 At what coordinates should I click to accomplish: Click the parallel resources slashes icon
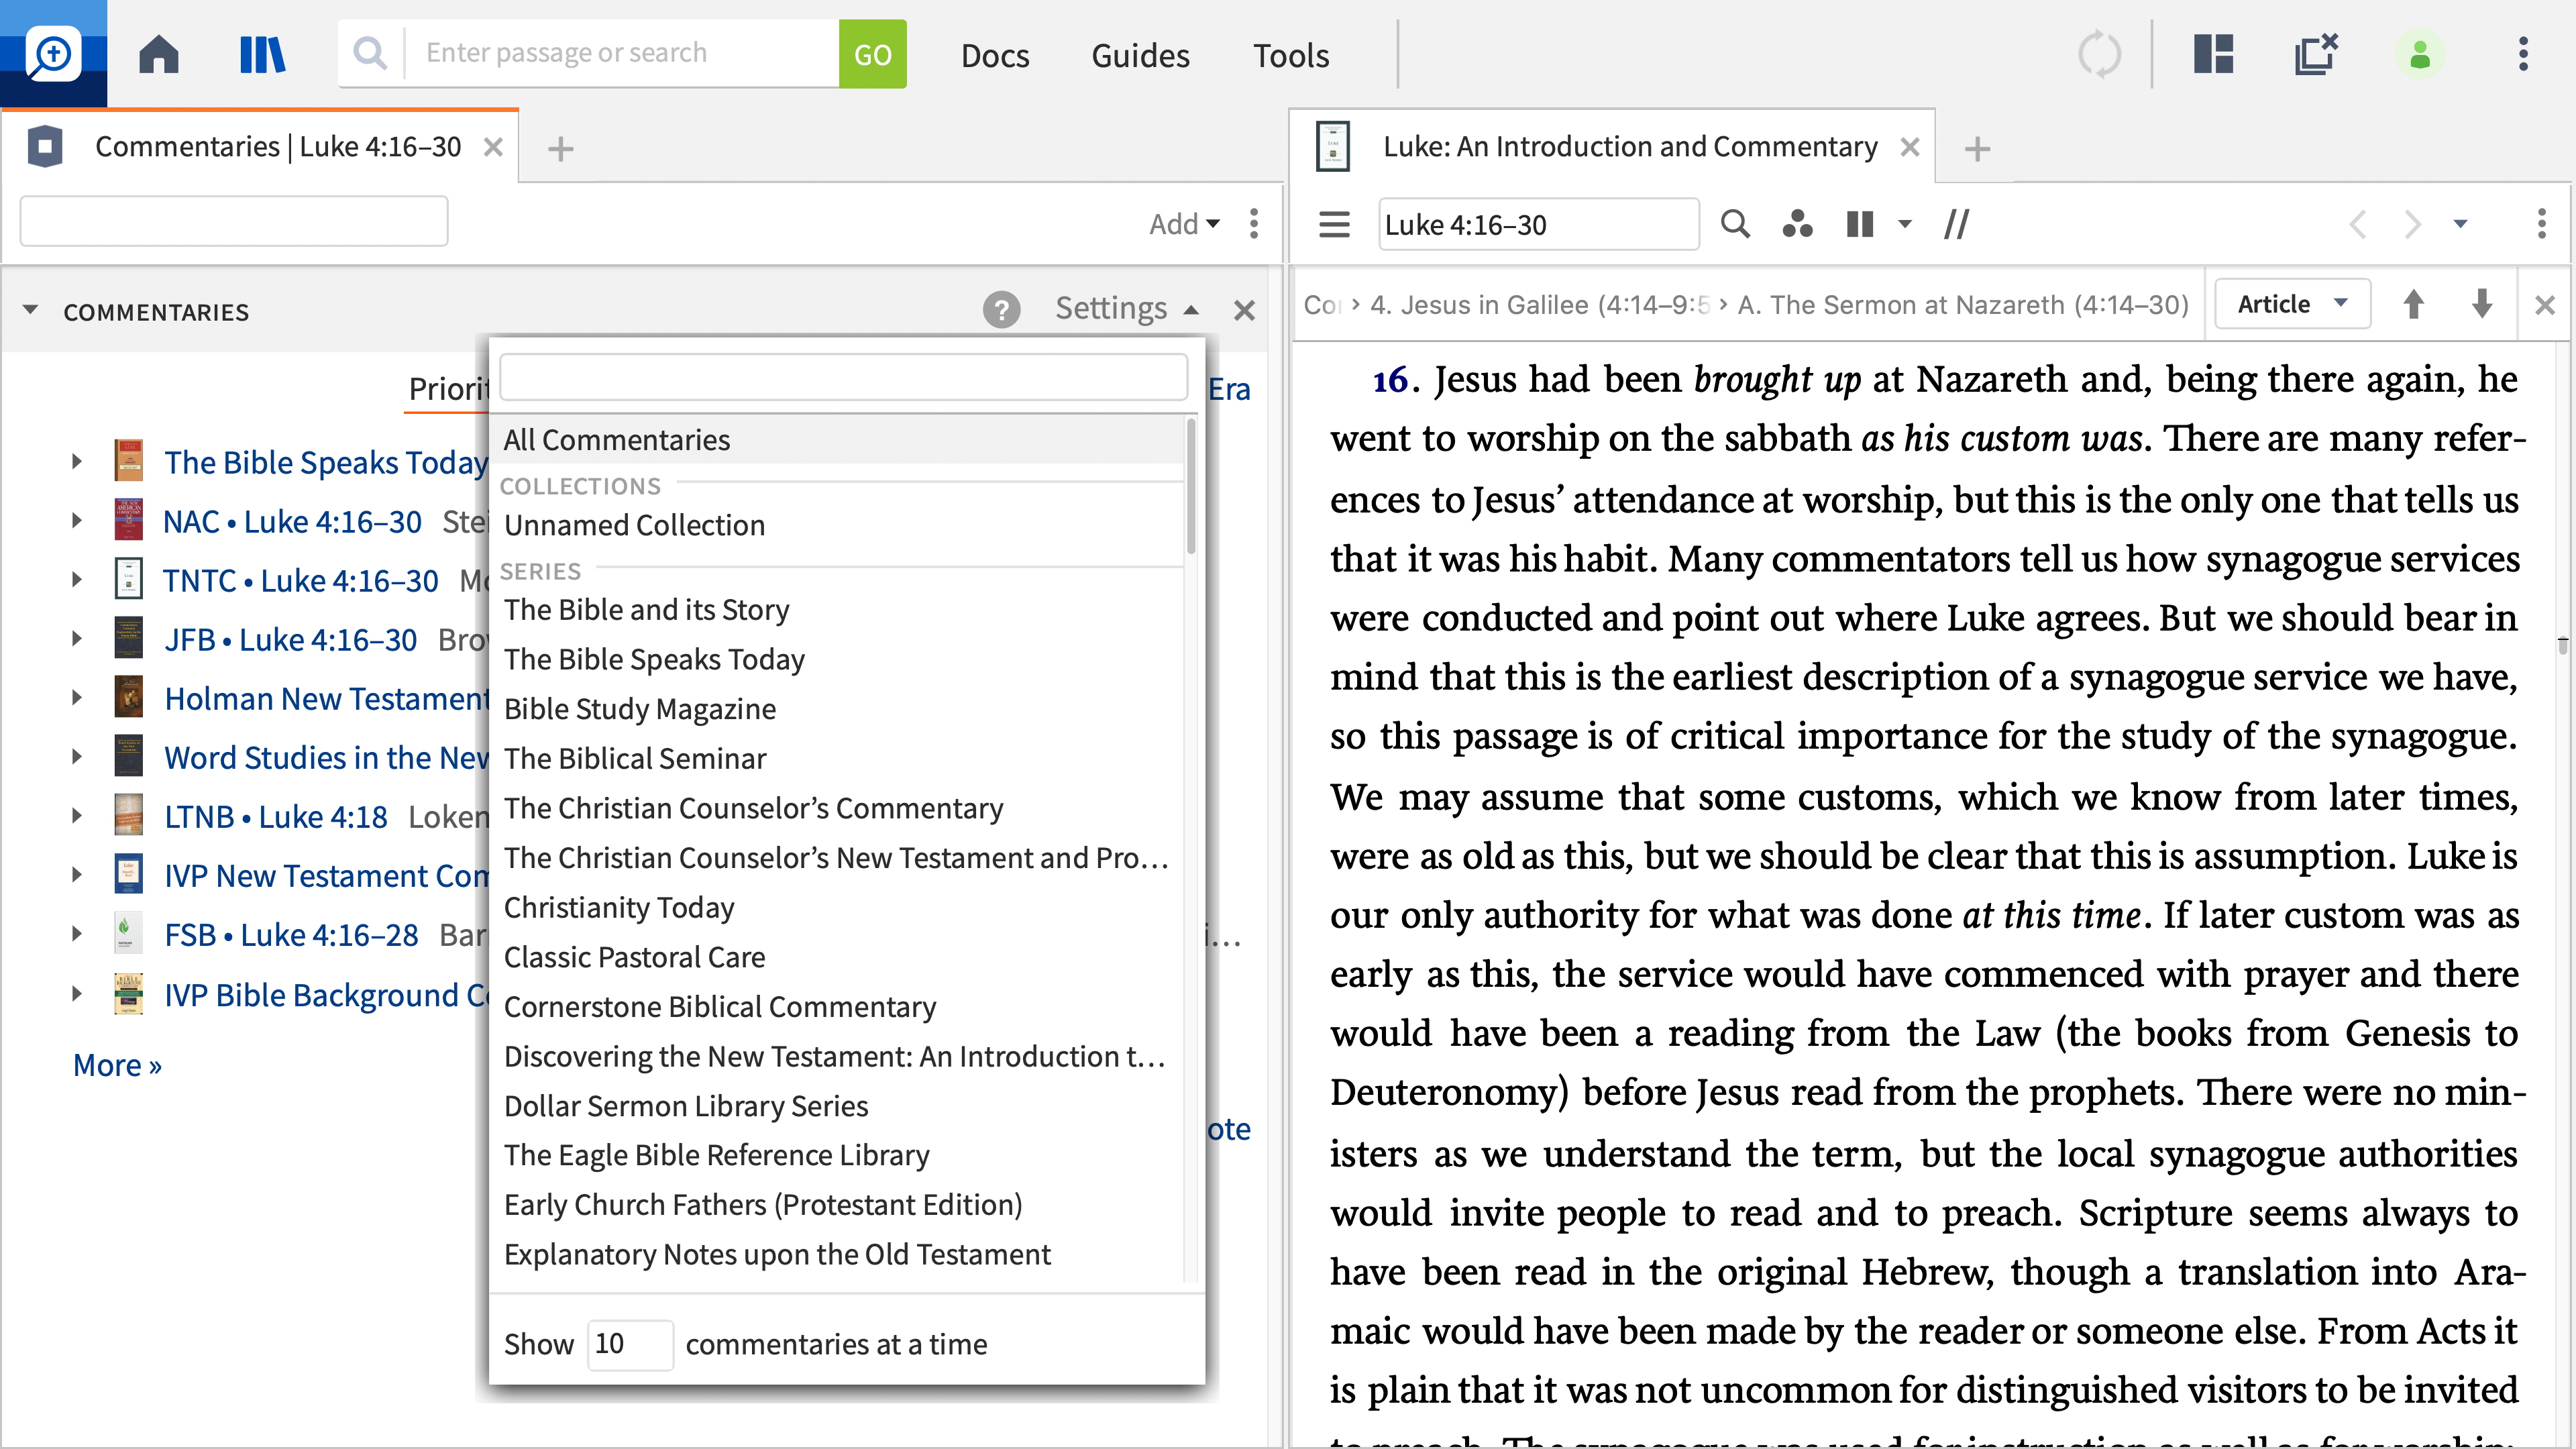(x=1957, y=224)
